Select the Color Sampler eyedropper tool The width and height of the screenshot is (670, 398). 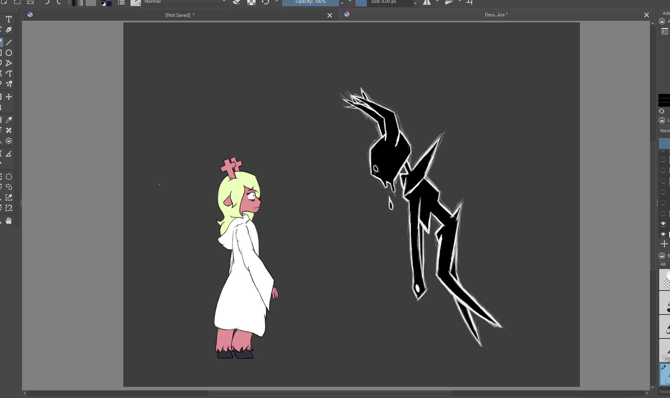click(9, 120)
